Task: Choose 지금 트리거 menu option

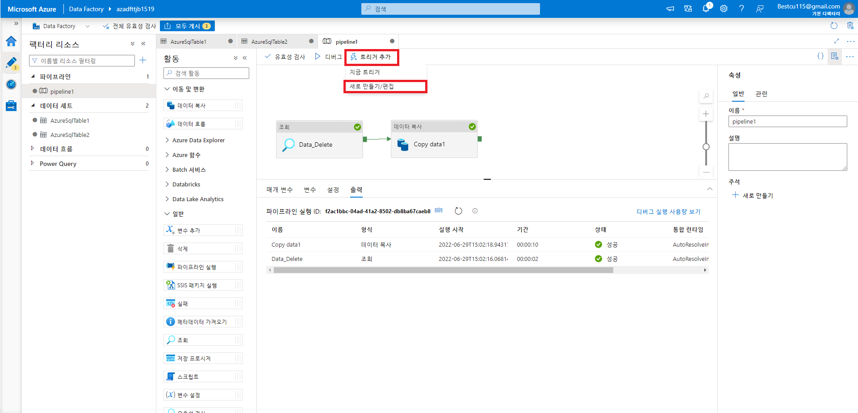Action: point(365,72)
